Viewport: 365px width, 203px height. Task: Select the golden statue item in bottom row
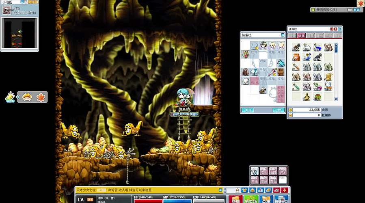click(307, 97)
